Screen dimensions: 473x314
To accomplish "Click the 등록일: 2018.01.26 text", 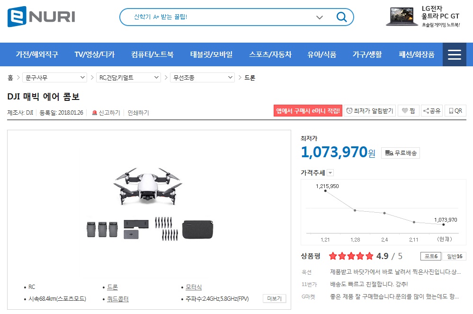I will [x=61, y=113].
